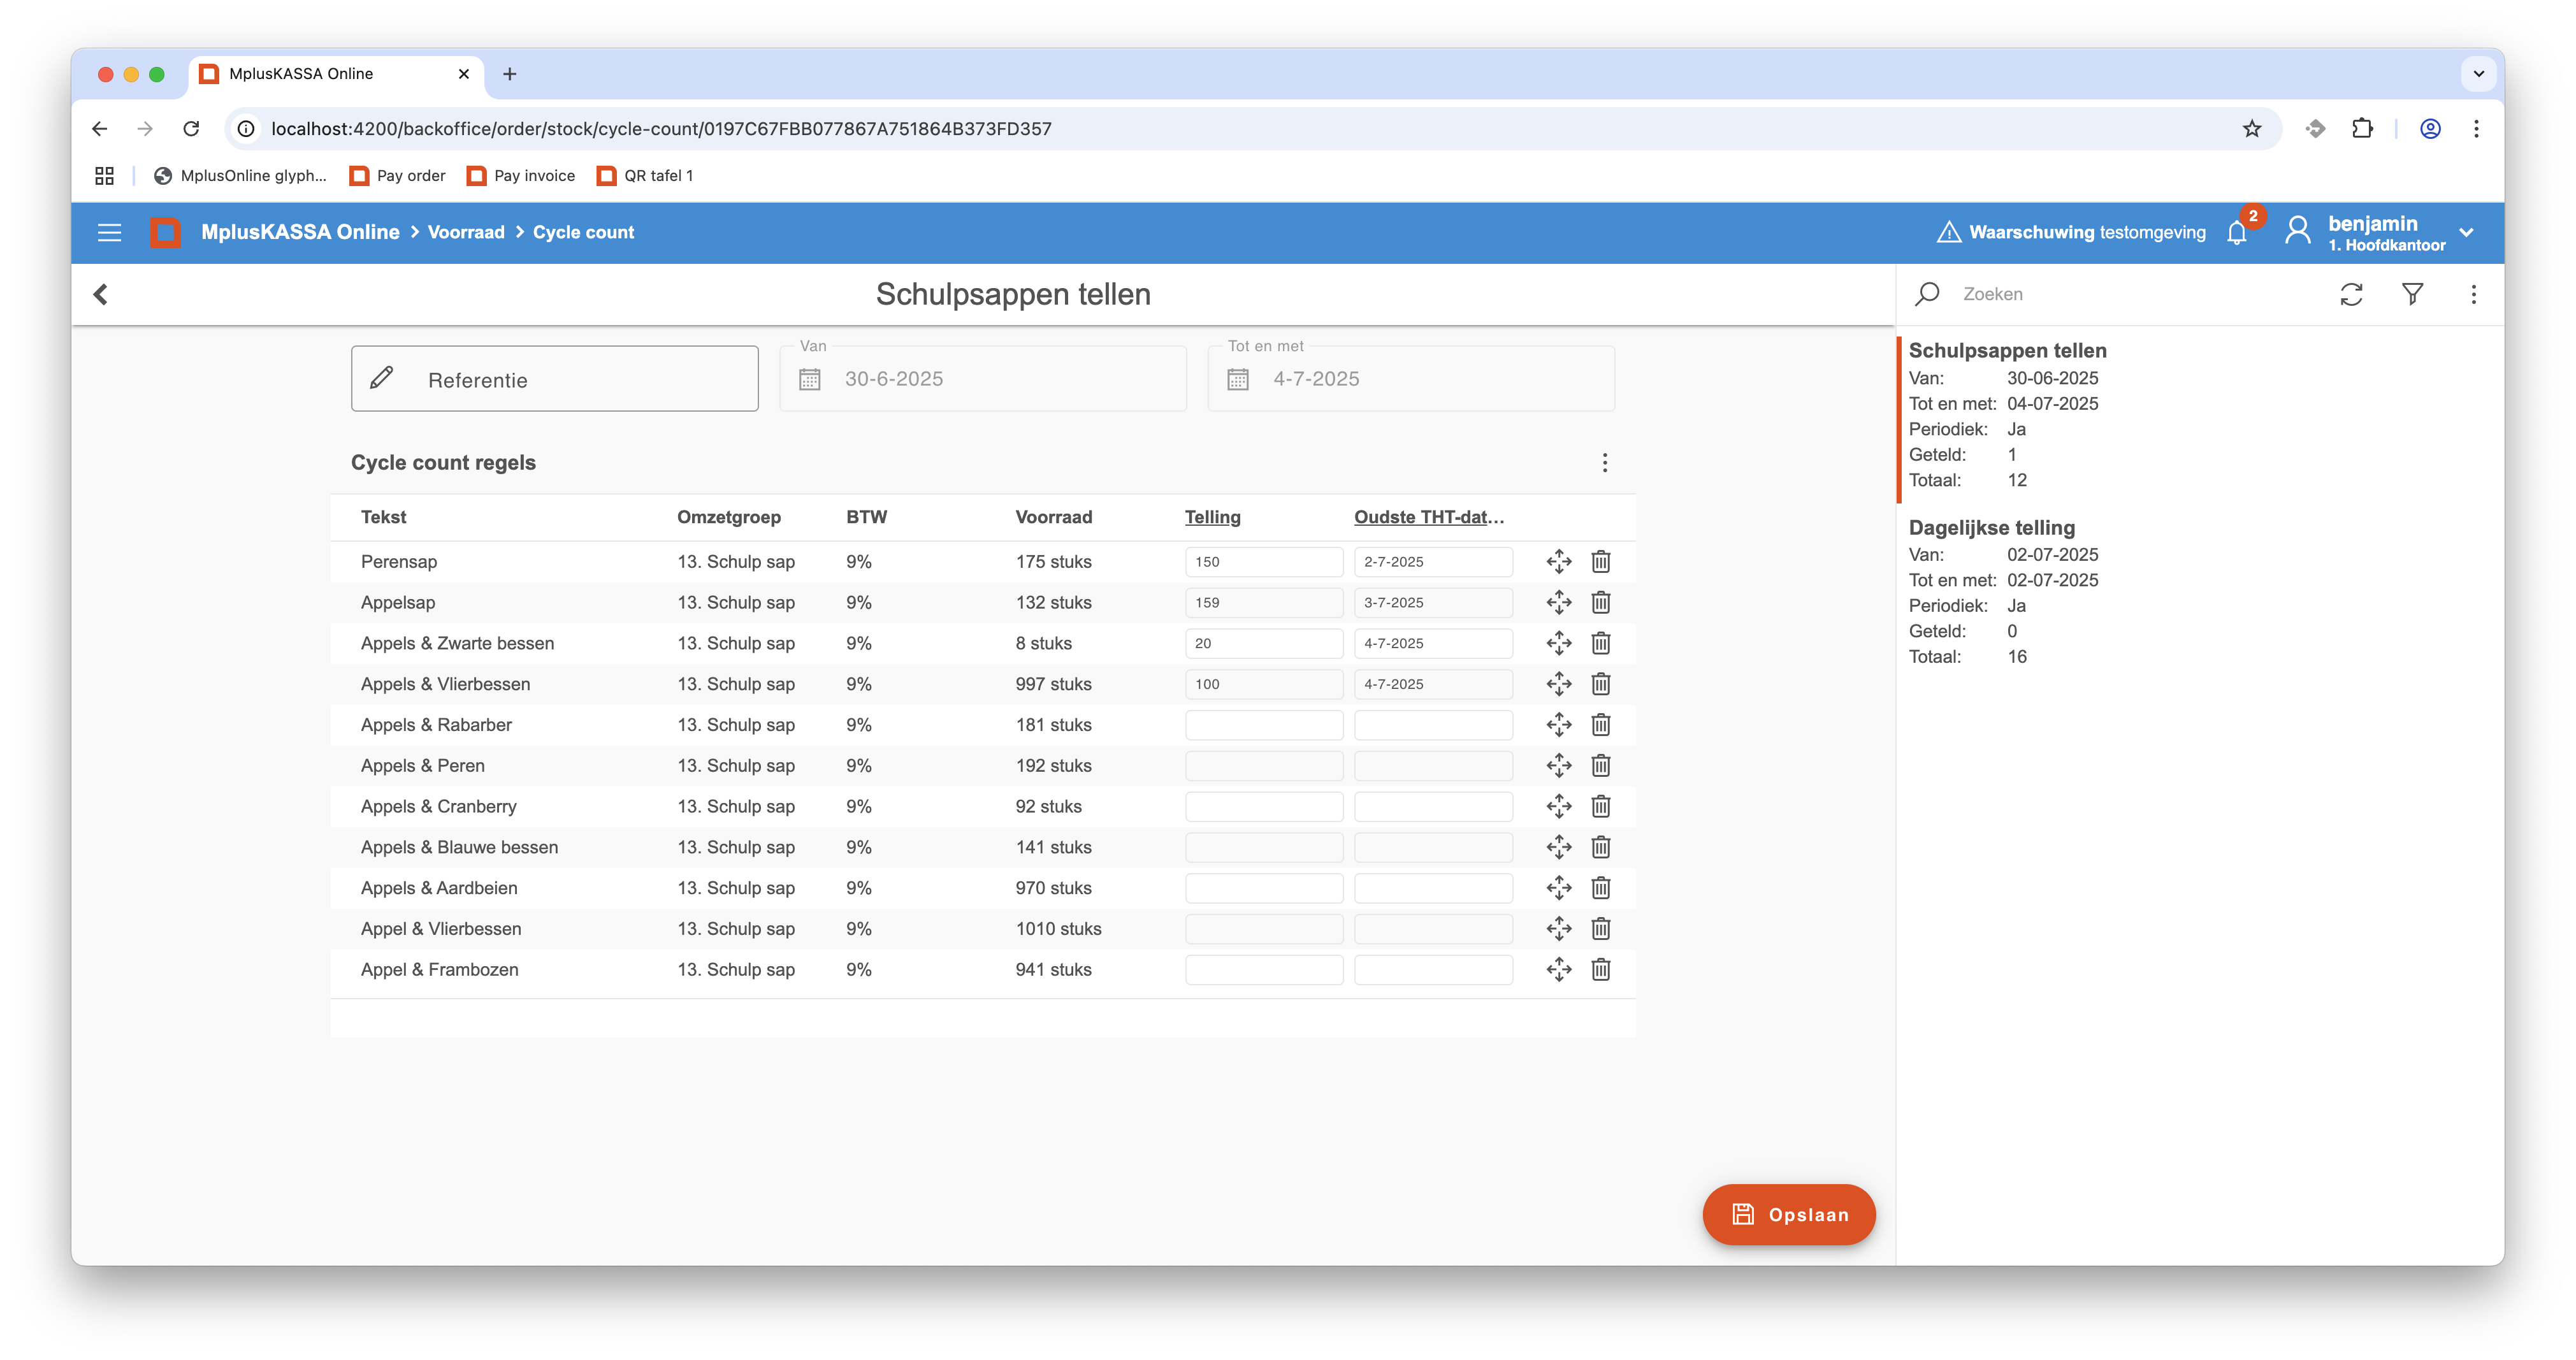Refresh the cycle count list
Image resolution: width=2576 pixels, height=1360 pixels.
[x=2351, y=294]
